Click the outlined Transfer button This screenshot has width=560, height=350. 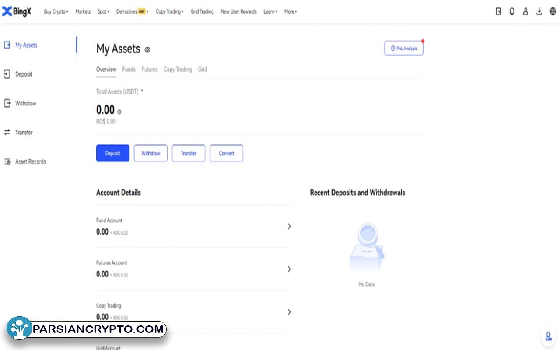click(189, 153)
